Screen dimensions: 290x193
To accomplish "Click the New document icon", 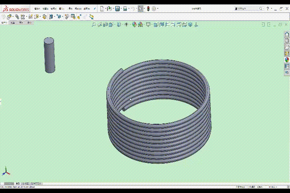I will click(x=102, y=8).
